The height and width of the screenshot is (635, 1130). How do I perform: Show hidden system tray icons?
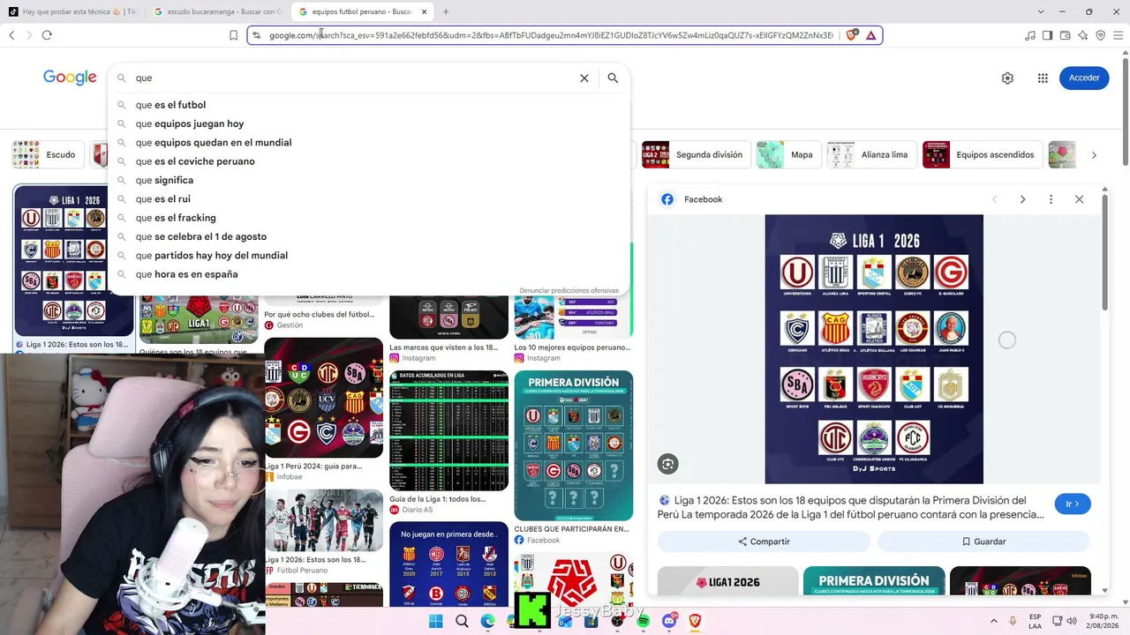tap(994, 621)
